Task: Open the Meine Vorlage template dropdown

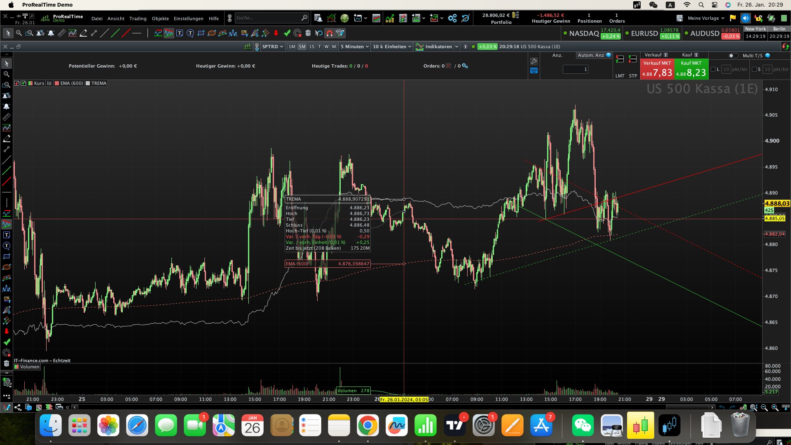Action: click(705, 18)
